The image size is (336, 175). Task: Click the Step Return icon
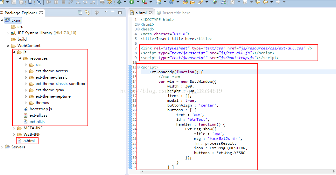tap(93, 2)
